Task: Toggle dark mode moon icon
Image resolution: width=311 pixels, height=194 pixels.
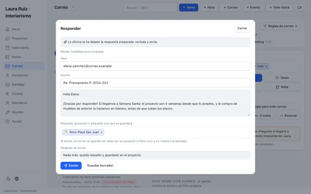Action: click(8, 178)
